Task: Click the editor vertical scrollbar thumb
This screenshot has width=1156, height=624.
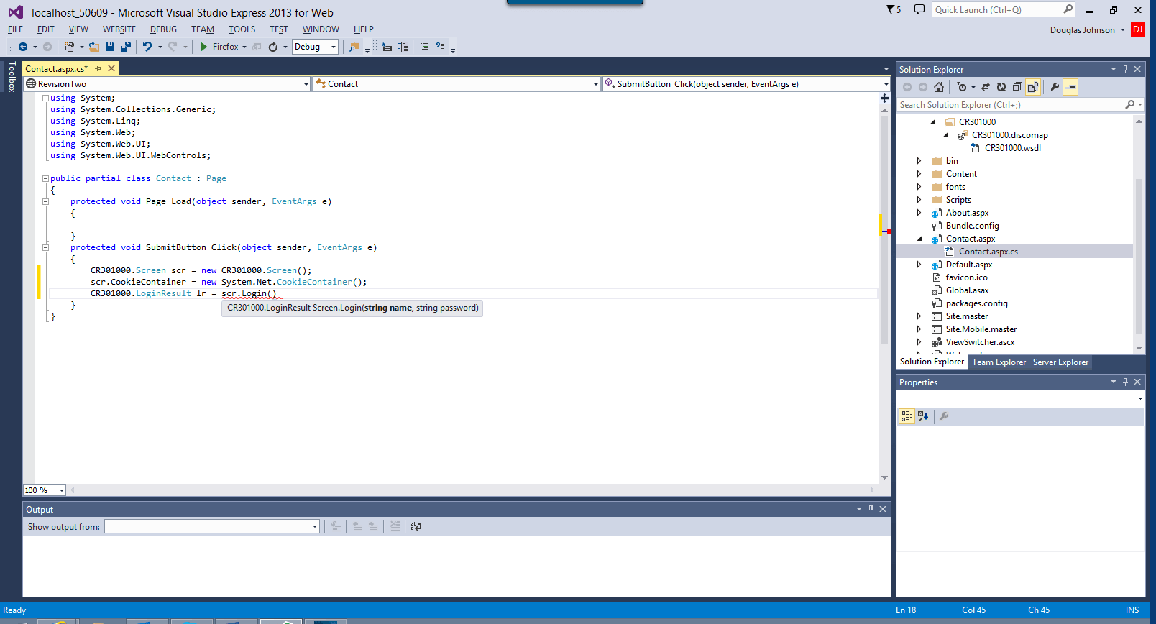Action: click(x=884, y=230)
